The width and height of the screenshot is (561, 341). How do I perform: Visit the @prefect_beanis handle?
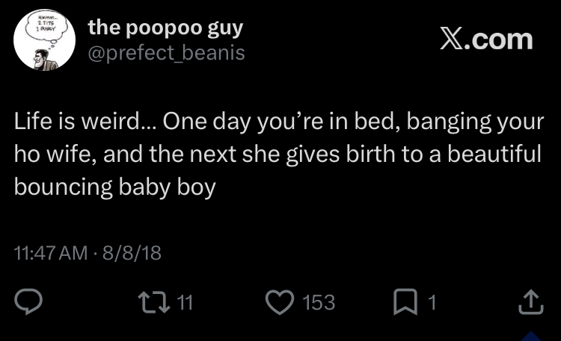pos(166,53)
